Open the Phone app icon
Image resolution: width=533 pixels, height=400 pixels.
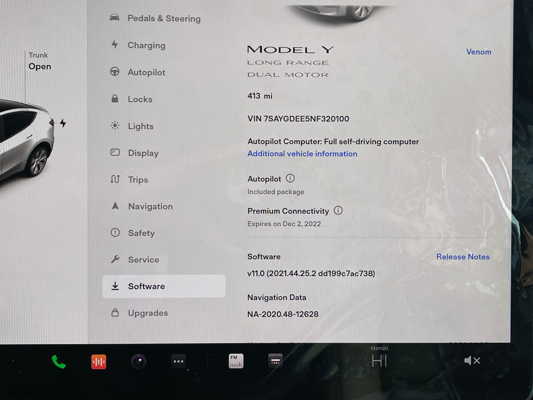pyautogui.click(x=59, y=361)
